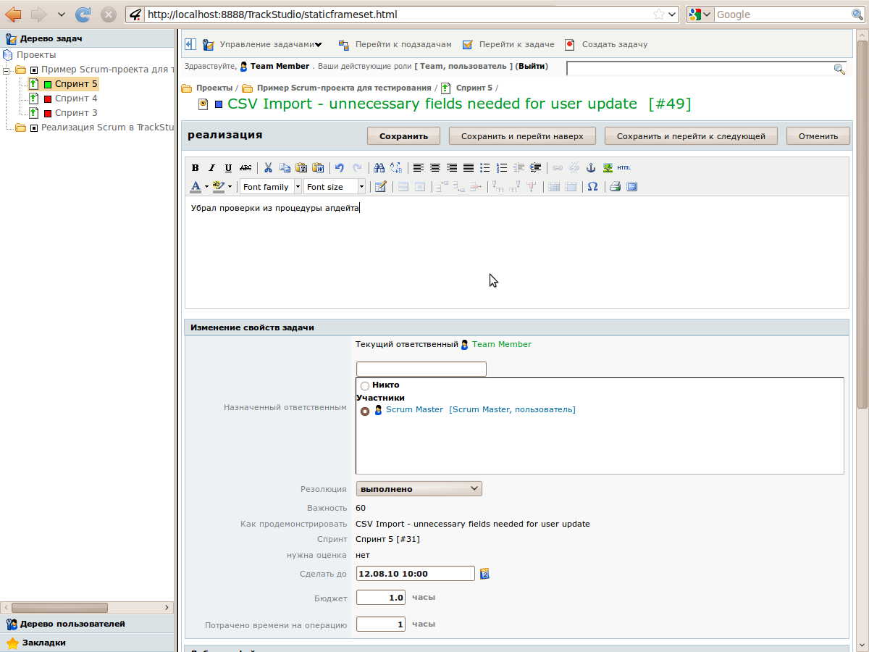The height and width of the screenshot is (652, 869).
Task: Open the Font size dropdown
Action: (335, 187)
